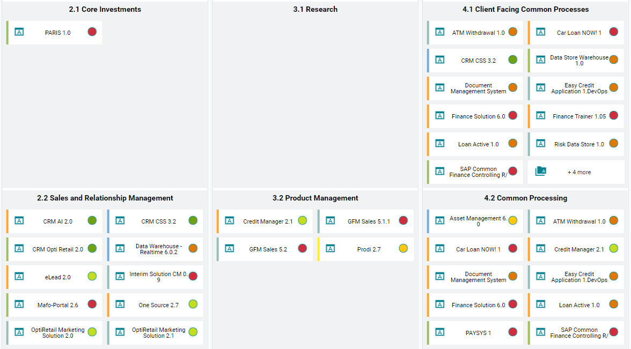Click the yellow status dot on Prodi 2.7
631x349 pixels.
point(403,248)
